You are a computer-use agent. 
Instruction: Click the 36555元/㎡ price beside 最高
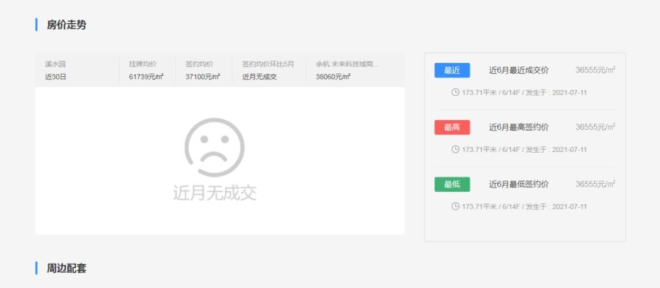tap(595, 127)
